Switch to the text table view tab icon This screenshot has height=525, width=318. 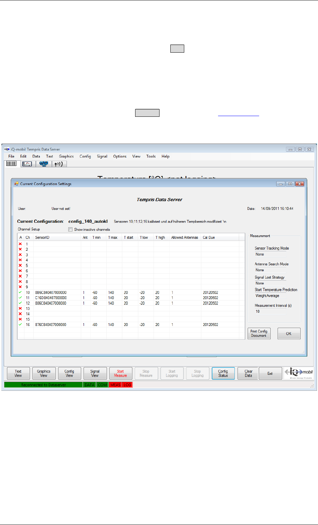(11, 163)
